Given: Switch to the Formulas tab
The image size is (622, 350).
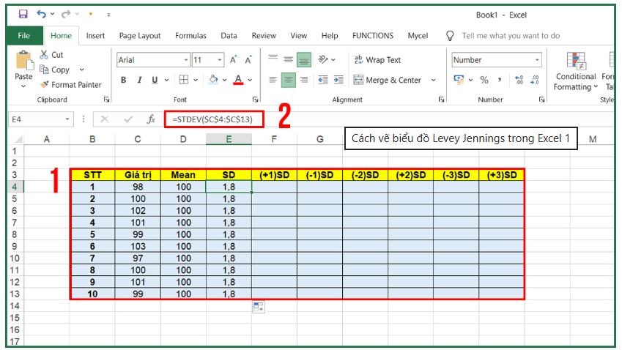Looking at the screenshot, I should tap(190, 36).
